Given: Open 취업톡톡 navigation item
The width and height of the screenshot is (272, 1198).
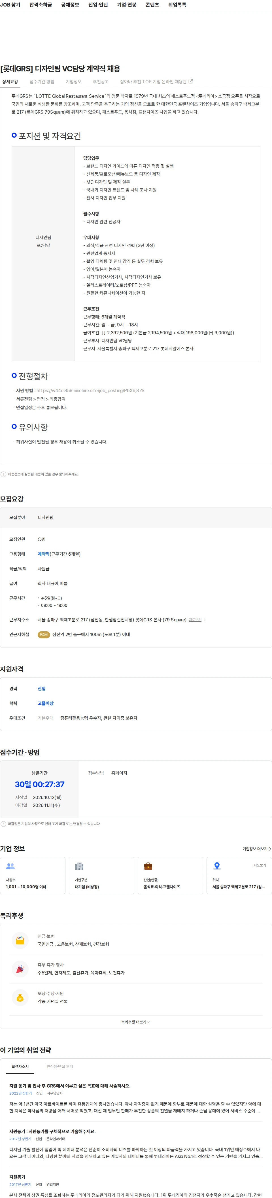Looking at the screenshot, I should (177, 5).
